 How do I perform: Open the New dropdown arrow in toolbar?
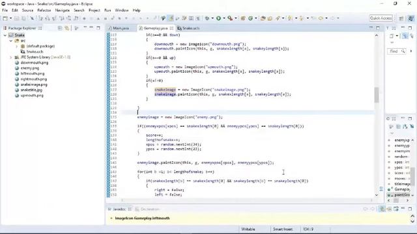[10, 18]
